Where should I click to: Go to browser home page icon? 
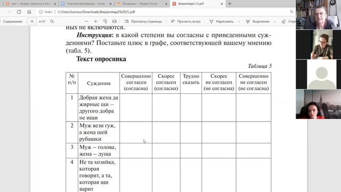pos(29,12)
